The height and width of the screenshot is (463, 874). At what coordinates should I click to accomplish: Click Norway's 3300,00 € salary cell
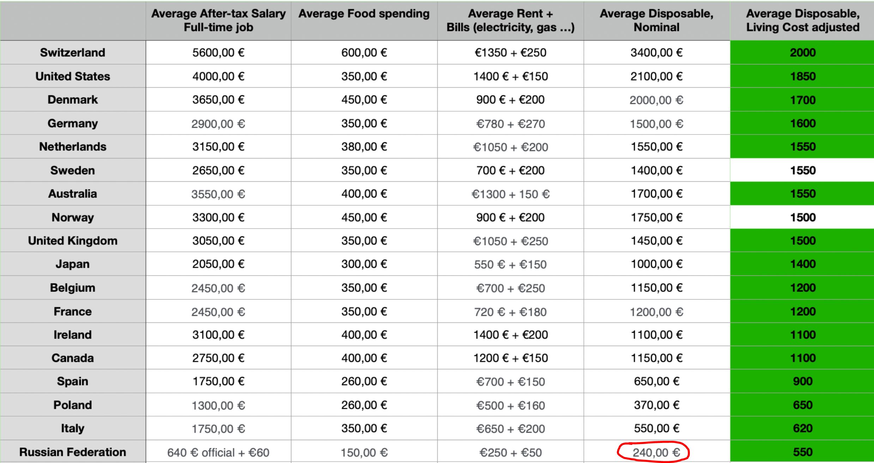pos(218,217)
